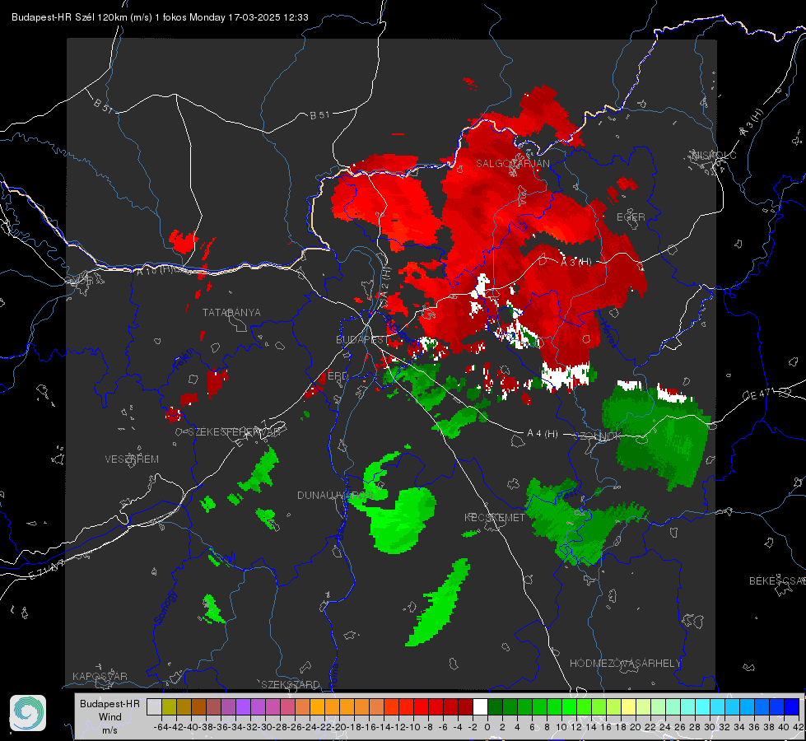Click the swirl logo icon at bottom-left
Screen dimensions: 806x741
pos(28,713)
